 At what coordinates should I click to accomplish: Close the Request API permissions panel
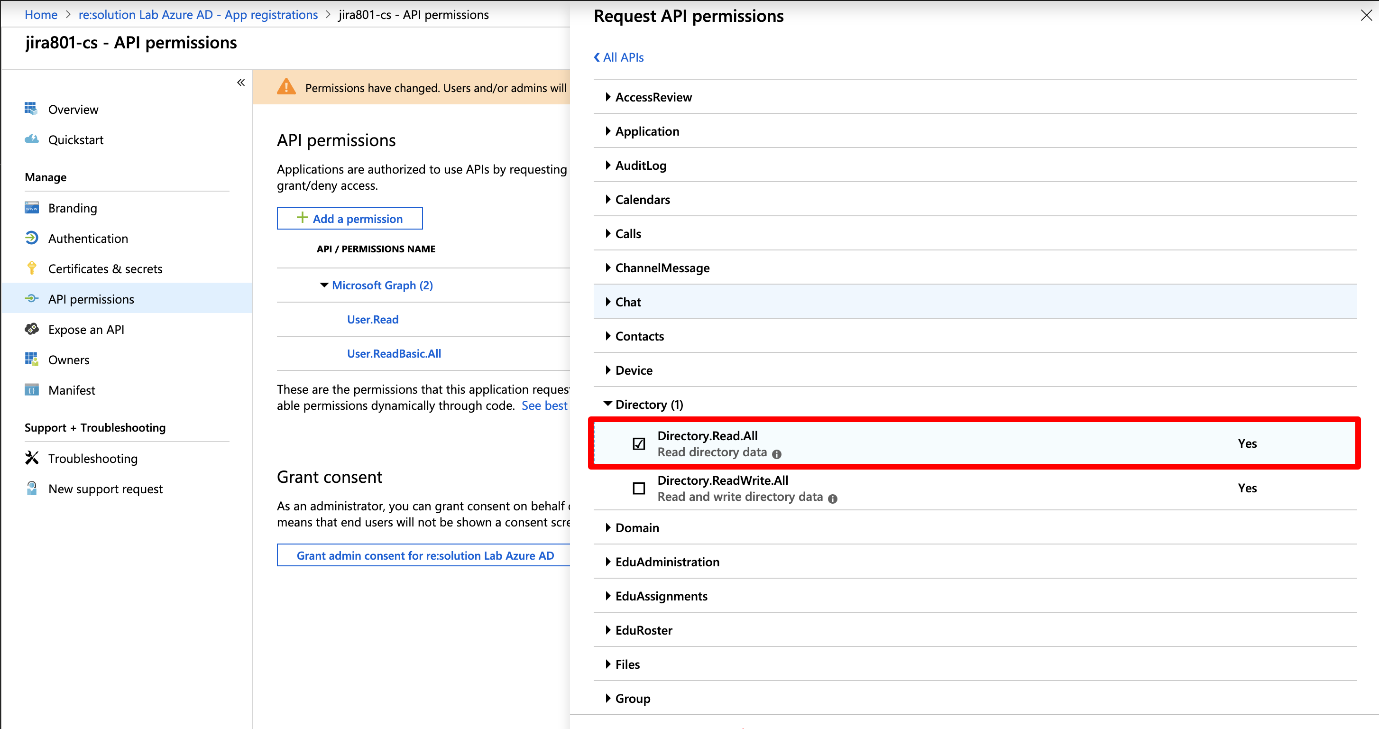[x=1366, y=16]
